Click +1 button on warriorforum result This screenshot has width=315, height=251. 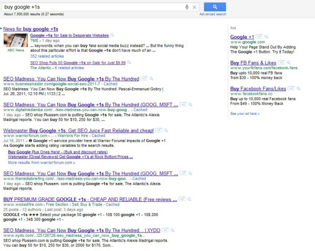pos(159,130)
